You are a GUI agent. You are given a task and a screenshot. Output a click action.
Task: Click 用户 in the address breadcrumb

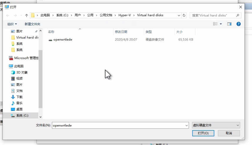[x=78, y=15]
